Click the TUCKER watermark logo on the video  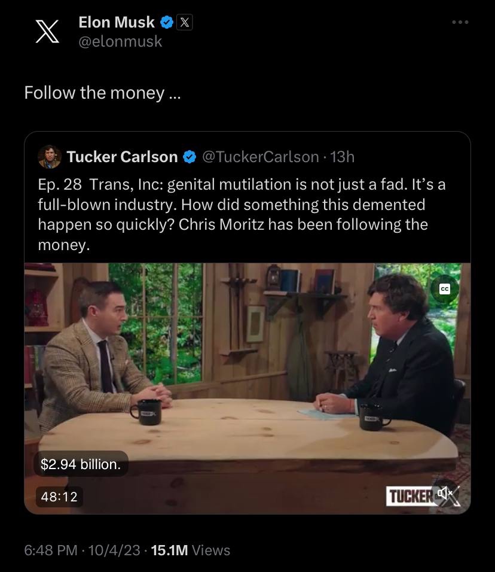point(411,495)
